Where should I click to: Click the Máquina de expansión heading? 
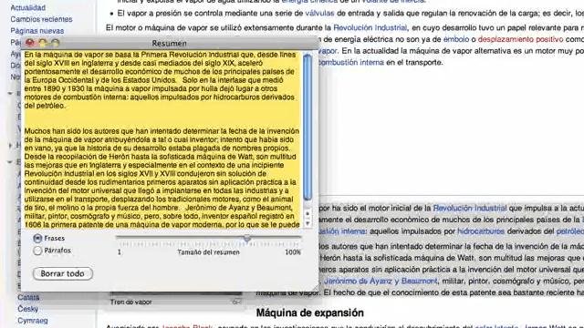point(310,313)
